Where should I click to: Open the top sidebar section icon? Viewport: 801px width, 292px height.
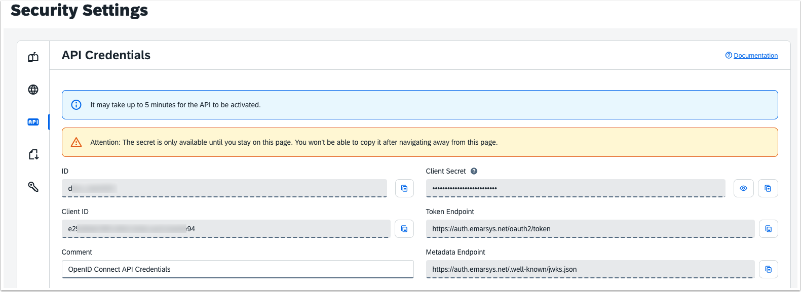pyautogui.click(x=33, y=57)
